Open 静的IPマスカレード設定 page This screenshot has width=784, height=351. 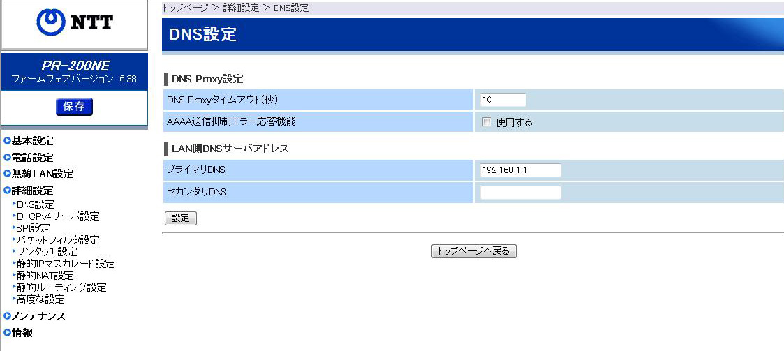[x=66, y=264]
